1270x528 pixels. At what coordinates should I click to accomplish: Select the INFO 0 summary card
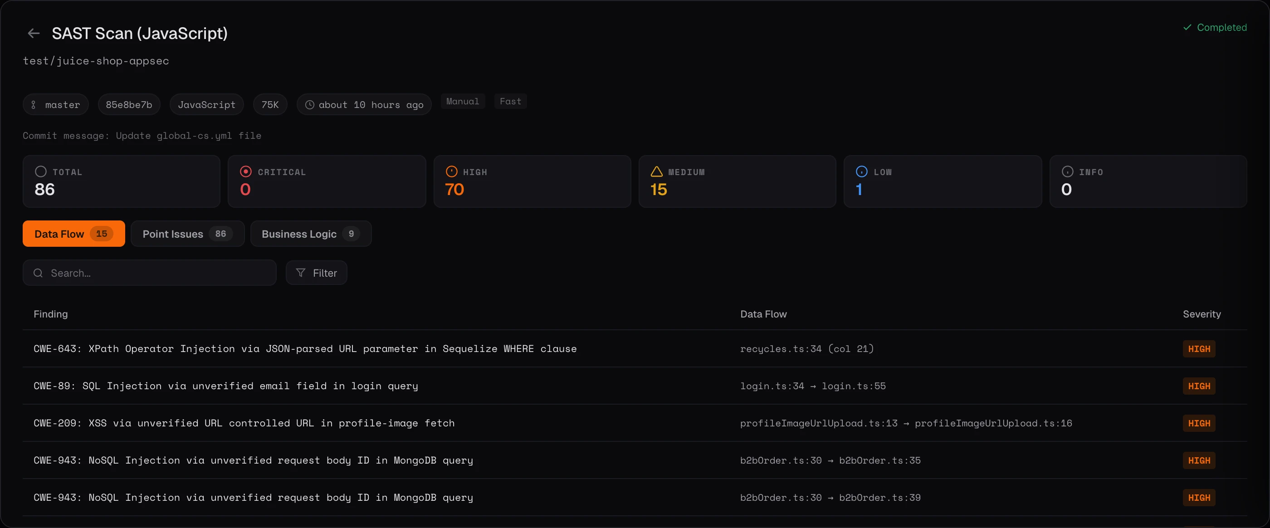coord(1148,181)
